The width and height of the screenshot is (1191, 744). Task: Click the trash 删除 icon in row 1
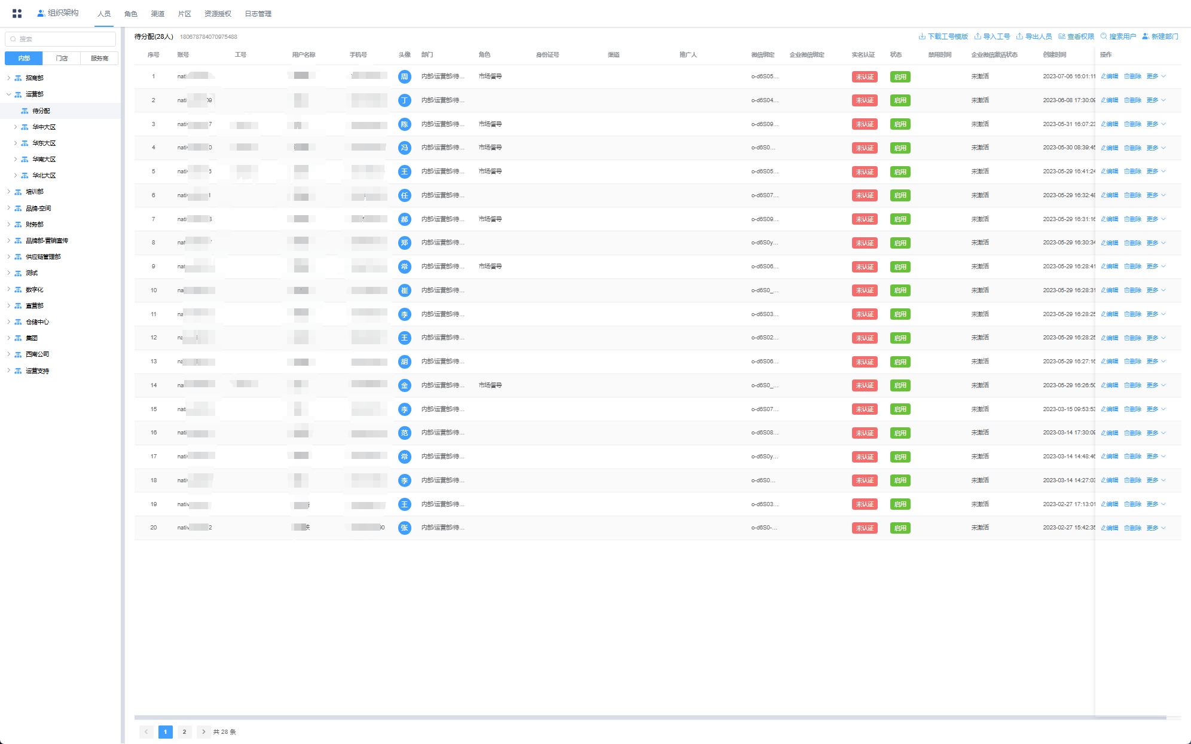click(1126, 76)
